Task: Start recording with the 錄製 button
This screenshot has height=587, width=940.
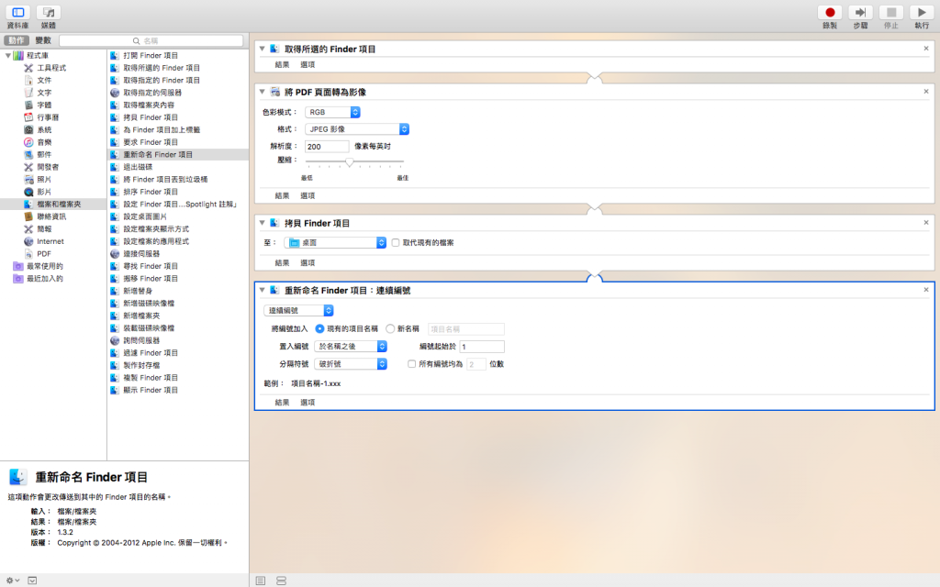Action: point(830,13)
